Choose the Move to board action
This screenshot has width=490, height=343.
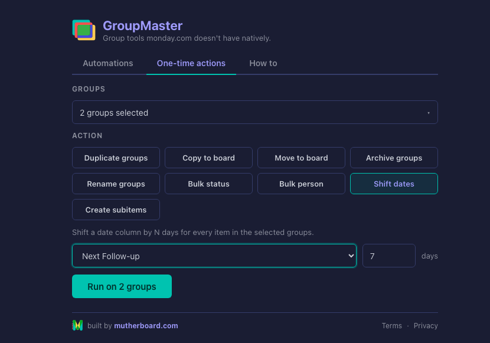[301, 158]
